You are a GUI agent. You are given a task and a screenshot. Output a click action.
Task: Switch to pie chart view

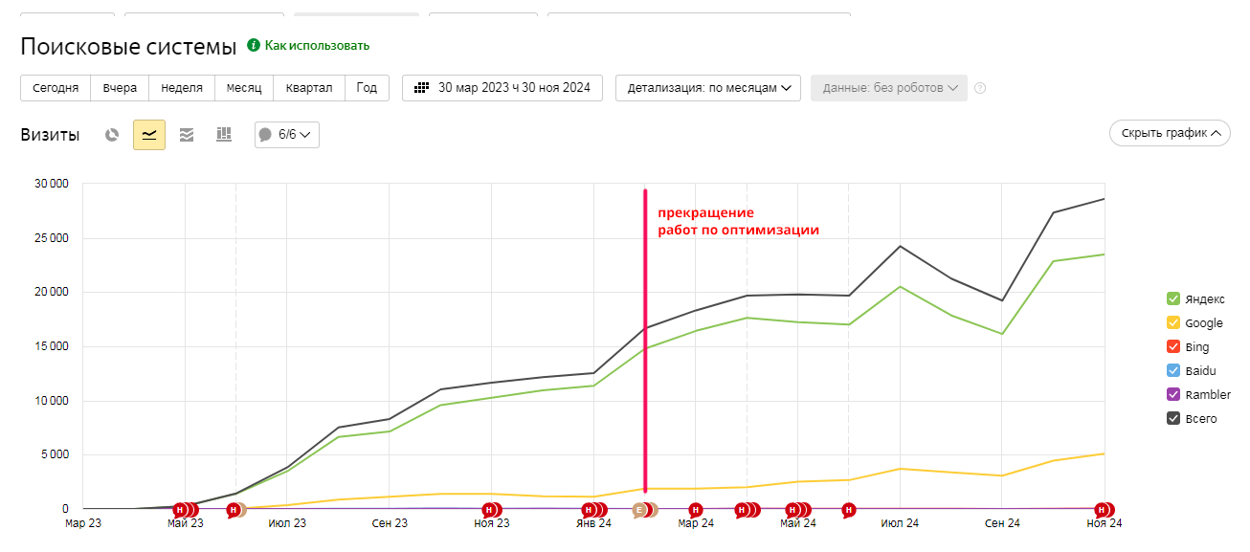(112, 135)
